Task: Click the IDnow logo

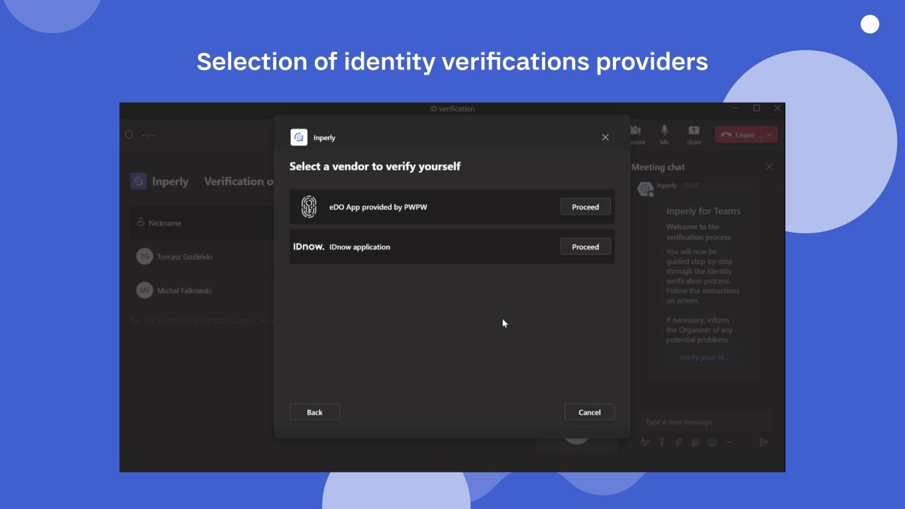Action: (x=309, y=247)
